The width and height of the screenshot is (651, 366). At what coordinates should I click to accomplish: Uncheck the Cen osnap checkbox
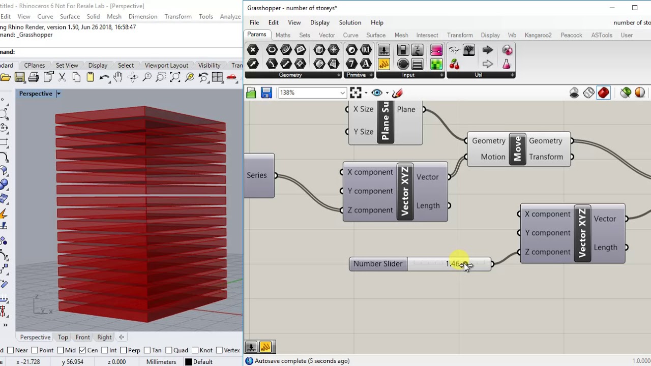click(x=82, y=350)
